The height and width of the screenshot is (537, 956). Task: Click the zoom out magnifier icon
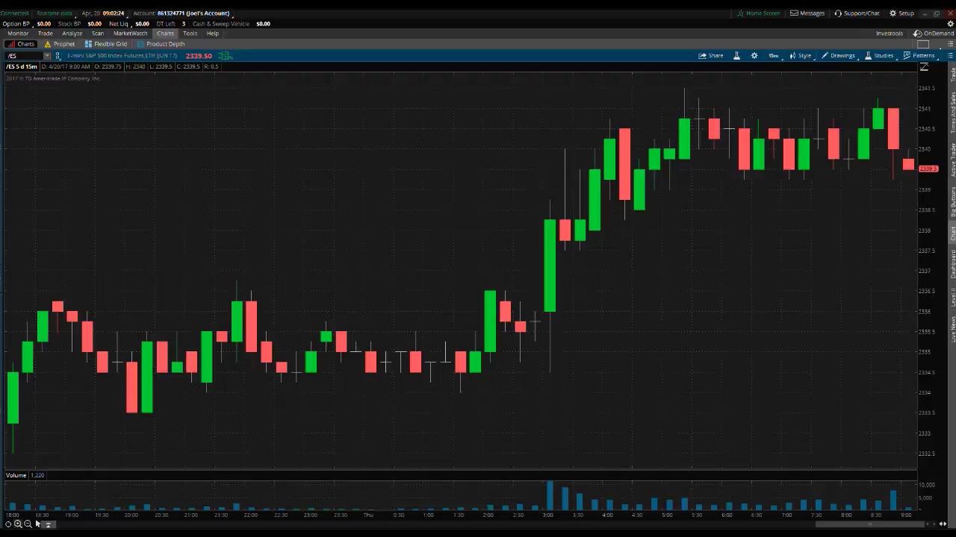[28, 524]
